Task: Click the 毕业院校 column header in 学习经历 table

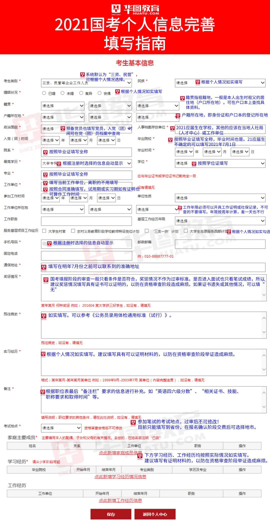Action: tap(39, 470)
